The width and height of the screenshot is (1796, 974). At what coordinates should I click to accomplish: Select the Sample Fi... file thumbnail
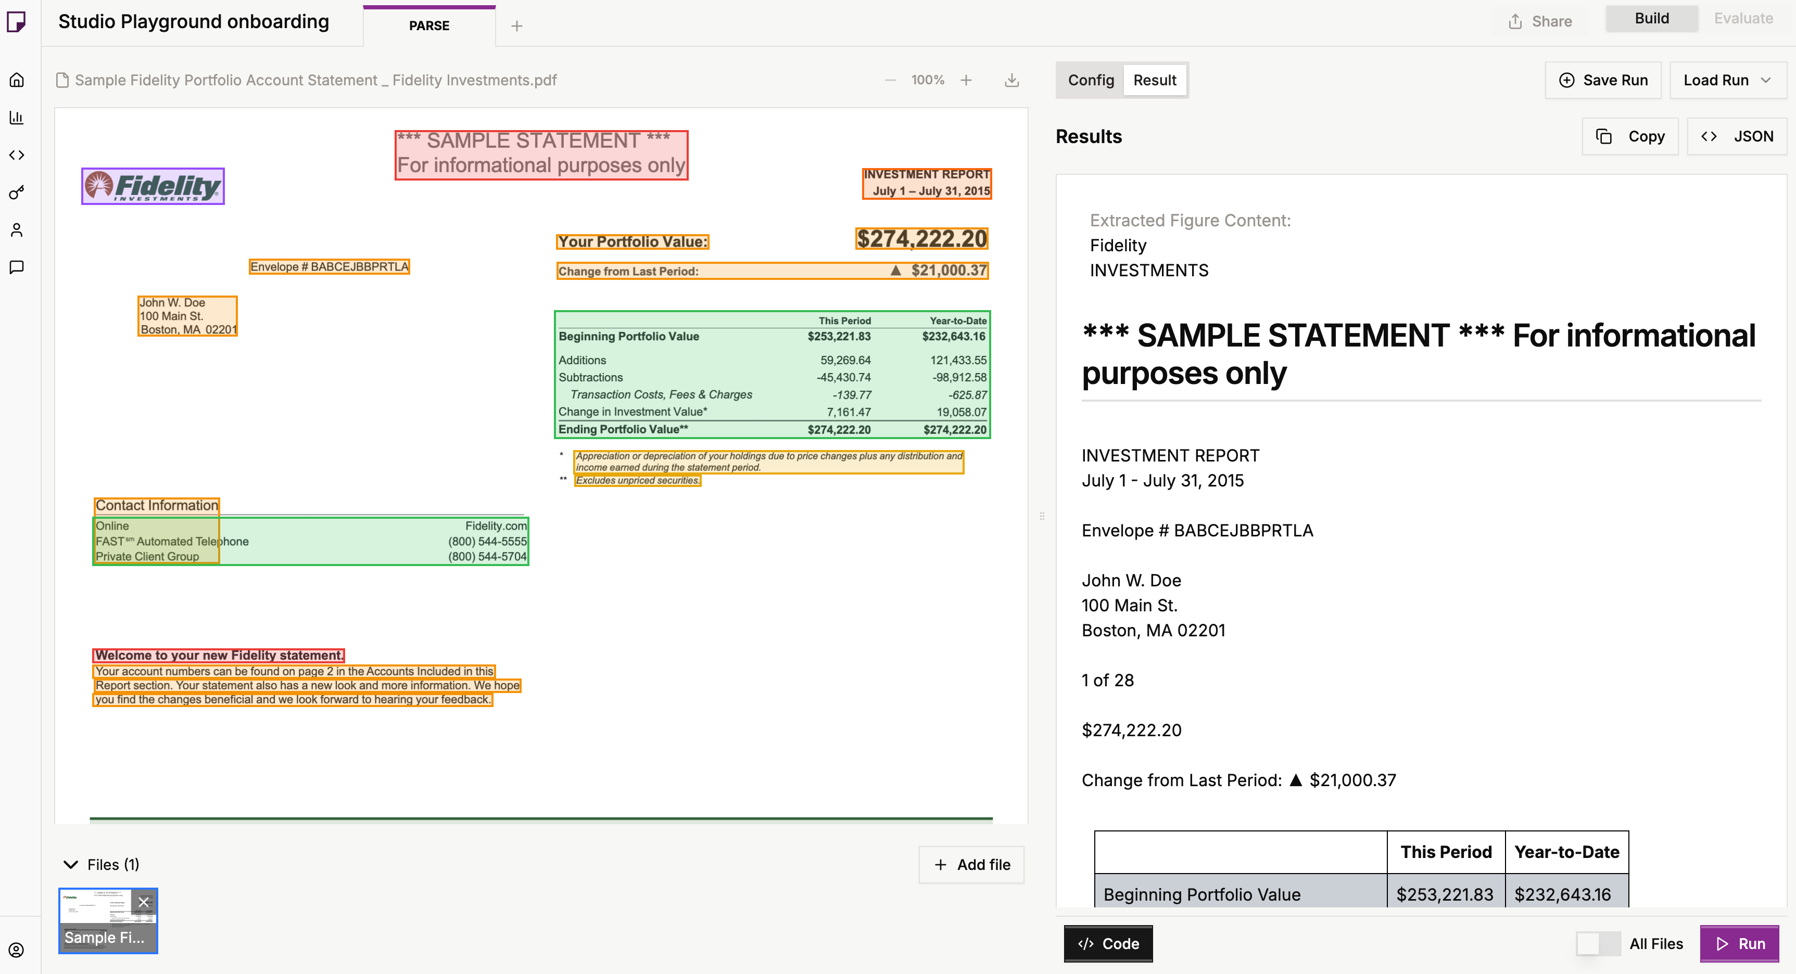[x=108, y=921]
